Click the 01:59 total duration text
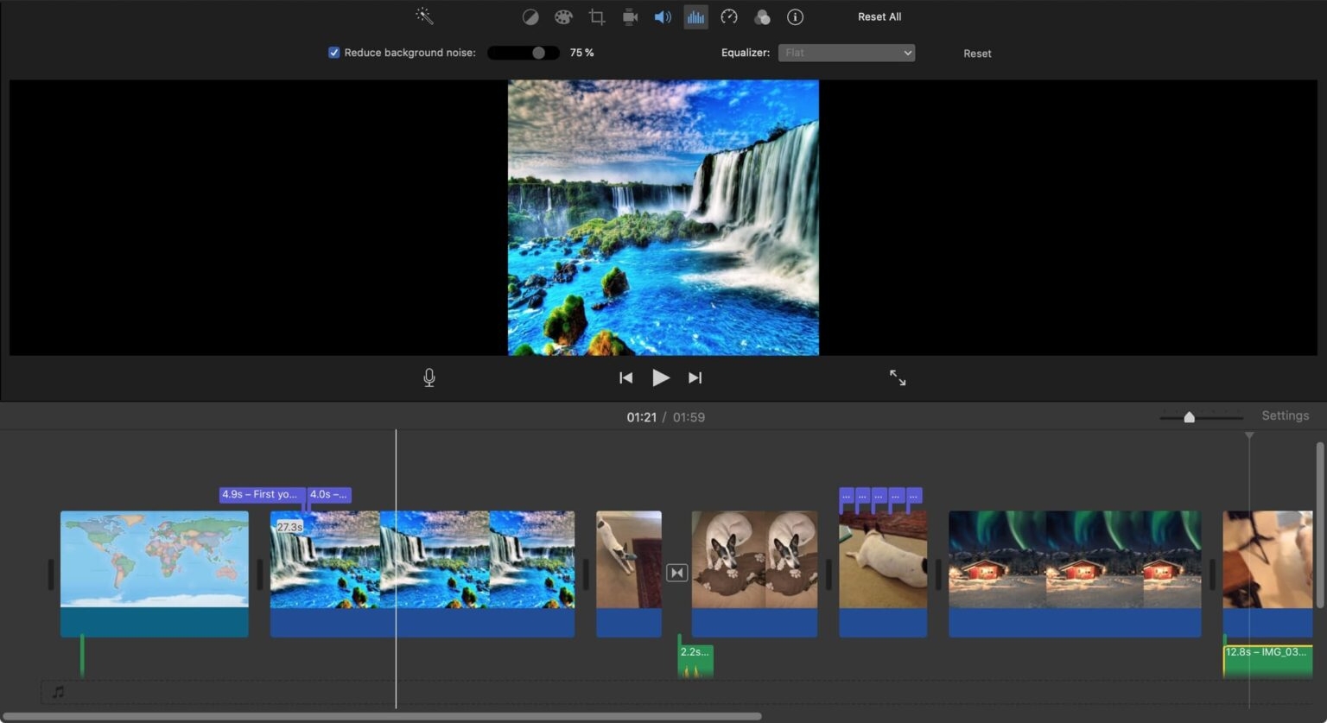Screen dimensions: 1327x723 coord(689,417)
